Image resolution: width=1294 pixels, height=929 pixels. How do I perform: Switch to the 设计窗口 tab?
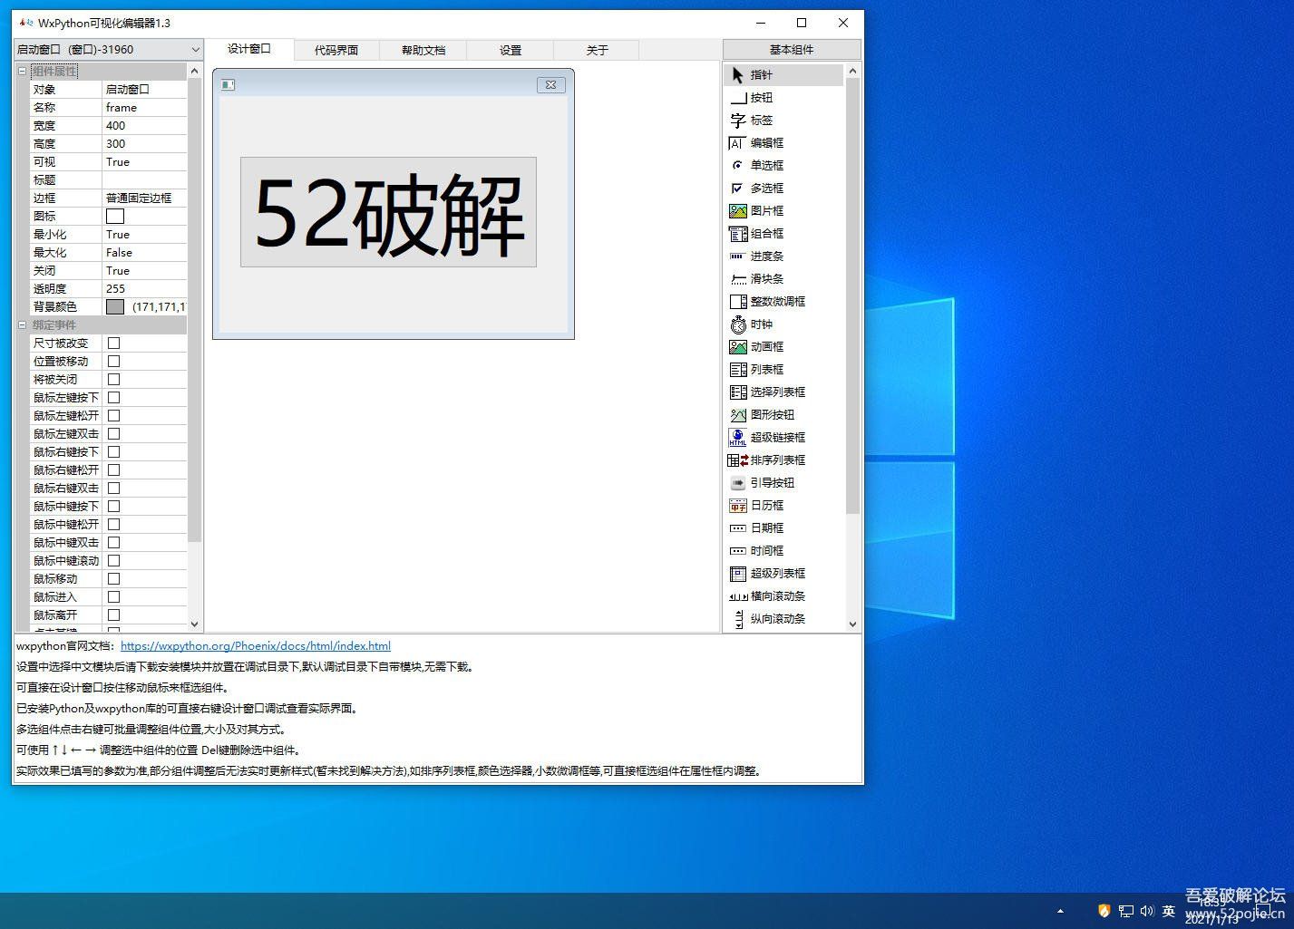[249, 49]
